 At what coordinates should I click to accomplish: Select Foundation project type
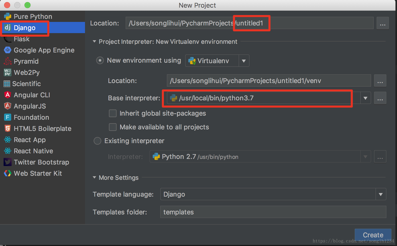(x=42, y=117)
